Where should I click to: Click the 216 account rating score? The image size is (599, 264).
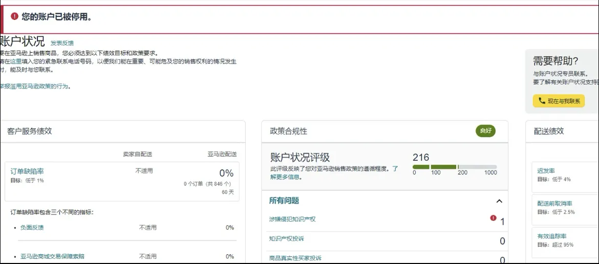click(x=421, y=157)
